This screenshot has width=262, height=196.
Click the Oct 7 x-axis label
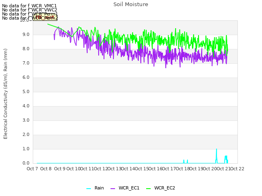pyautogui.click(x=32, y=169)
